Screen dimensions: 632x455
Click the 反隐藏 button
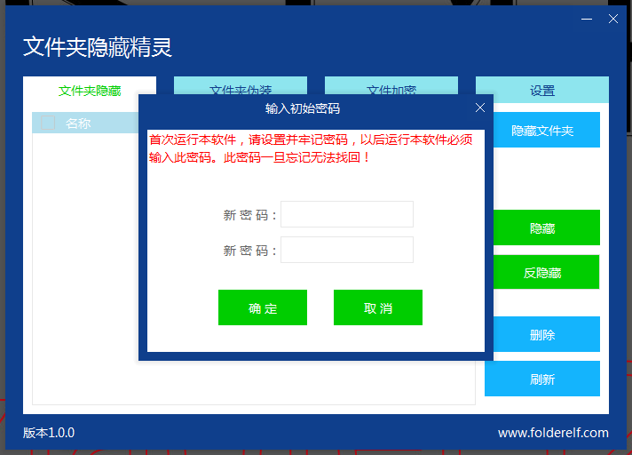[542, 272]
